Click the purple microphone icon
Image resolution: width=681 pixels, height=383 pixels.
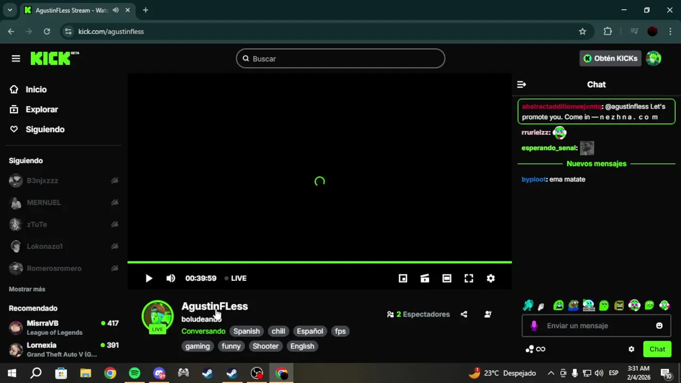[534, 326]
